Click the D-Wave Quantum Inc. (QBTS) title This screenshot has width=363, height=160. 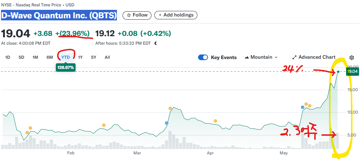pos(59,15)
